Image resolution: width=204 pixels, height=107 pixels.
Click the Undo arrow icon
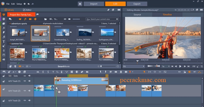29,4
